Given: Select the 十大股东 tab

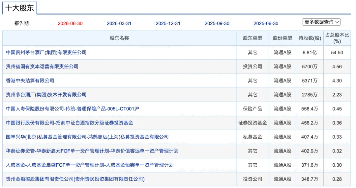Looking at the screenshot, I should click(19, 8).
